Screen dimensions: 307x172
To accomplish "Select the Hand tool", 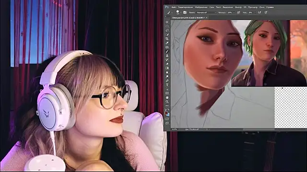I will [x=167, y=97].
